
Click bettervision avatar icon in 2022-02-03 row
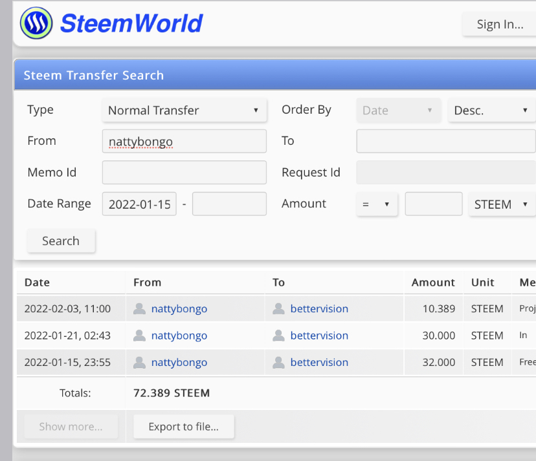pyautogui.click(x=278, y=308)
